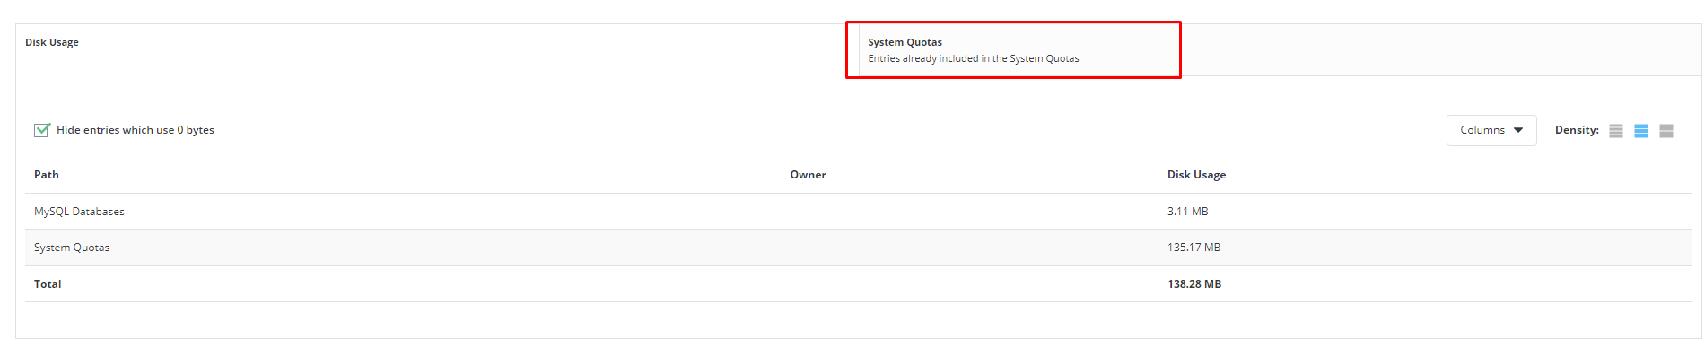The image size is (1705, 339).
Task: Click the arrow on the Columns button
Action: tap(1518, 130)
